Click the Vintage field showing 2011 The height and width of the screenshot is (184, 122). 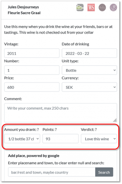32,53
